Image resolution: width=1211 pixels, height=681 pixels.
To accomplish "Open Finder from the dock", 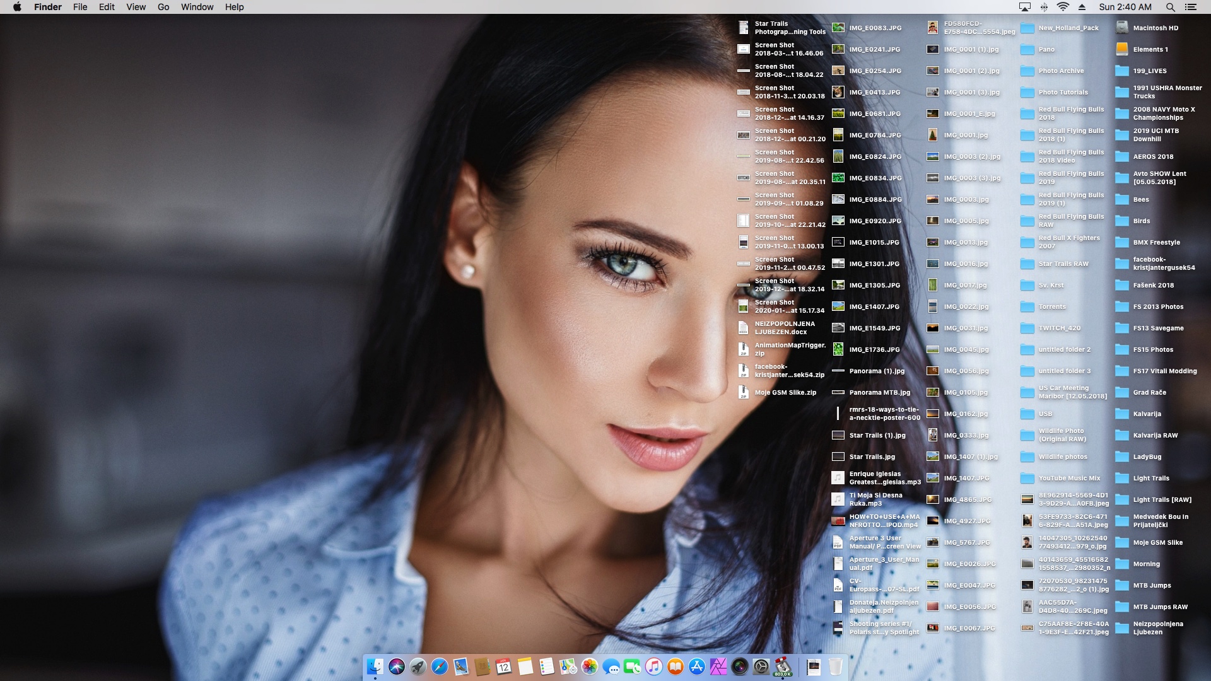I will [375, 666].
